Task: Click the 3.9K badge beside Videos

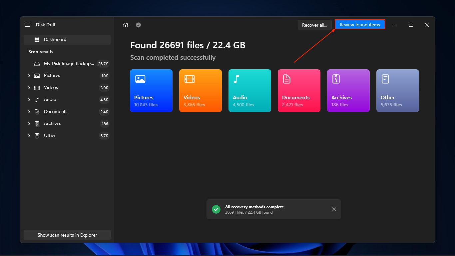Action: (104, 88)
